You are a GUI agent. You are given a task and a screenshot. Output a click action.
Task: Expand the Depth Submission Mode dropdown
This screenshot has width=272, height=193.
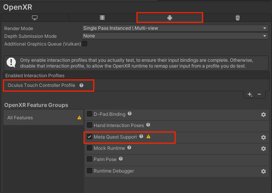pos(175,36)
